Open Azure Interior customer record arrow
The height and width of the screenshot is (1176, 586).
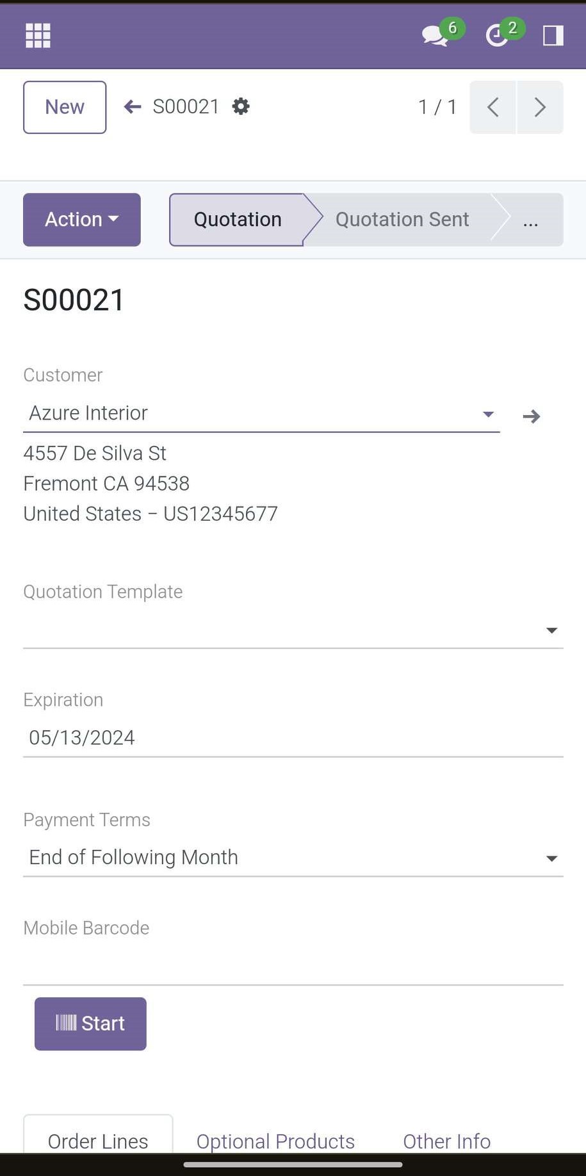click(x=532, y=416)
